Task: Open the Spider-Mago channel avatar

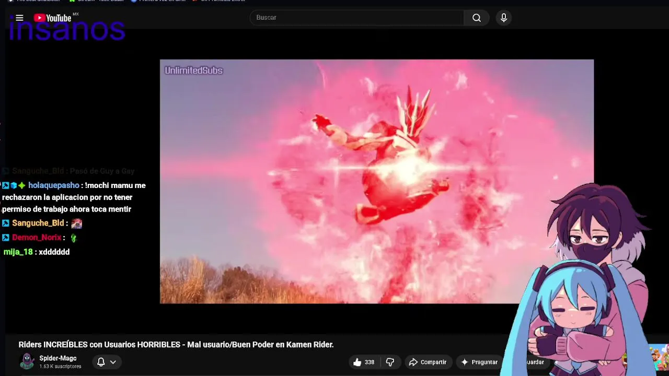Action: (27, 361)
